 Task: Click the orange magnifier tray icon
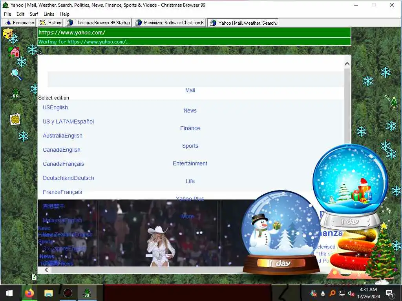click(332, 293)
